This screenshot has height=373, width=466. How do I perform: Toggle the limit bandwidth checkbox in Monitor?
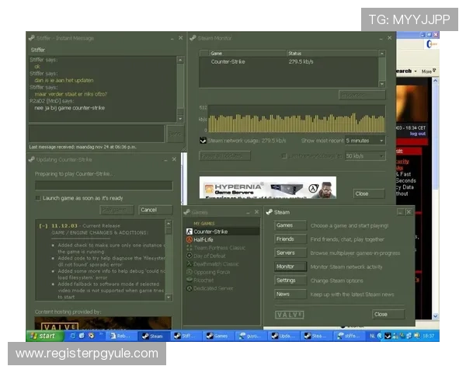coord(283,156)
